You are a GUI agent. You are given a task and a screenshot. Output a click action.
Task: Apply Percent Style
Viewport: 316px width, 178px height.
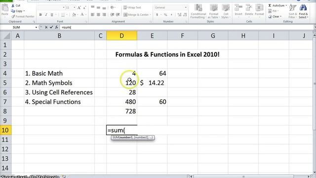pos(165,15)
